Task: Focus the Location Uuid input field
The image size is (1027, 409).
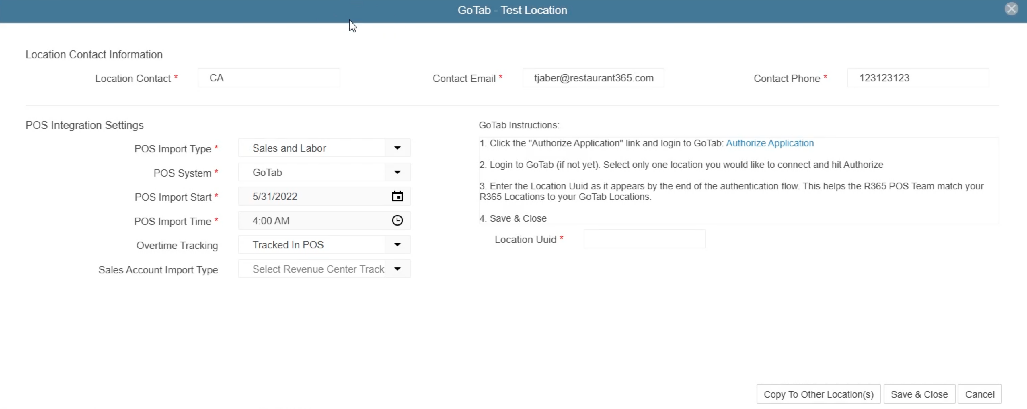Action: tap(644, 239)
